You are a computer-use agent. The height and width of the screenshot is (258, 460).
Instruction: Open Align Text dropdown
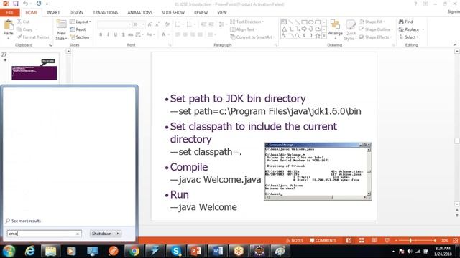point(244,29)
